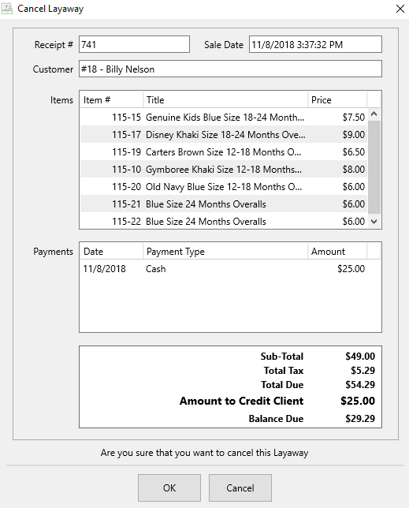The image size is (409, 508).
Task: Click the Payment Type column header
Action: 225,252
